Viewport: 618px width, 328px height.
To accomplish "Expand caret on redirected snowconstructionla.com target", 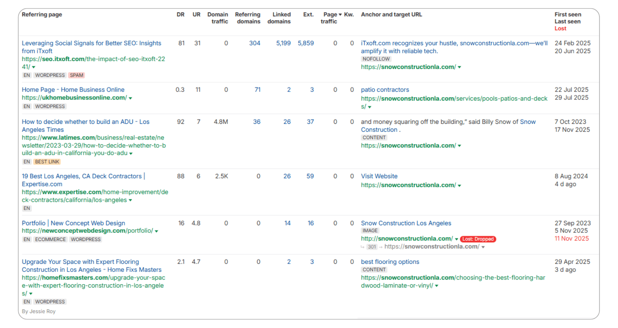I will 483,247.
